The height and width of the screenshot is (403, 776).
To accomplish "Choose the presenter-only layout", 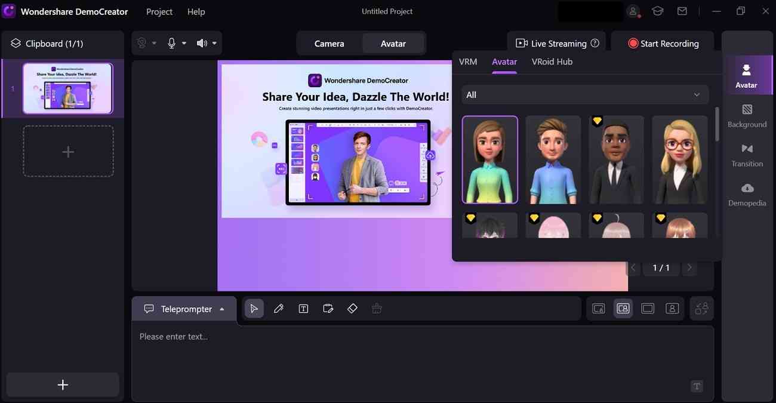I will click(x=672, y=309).
